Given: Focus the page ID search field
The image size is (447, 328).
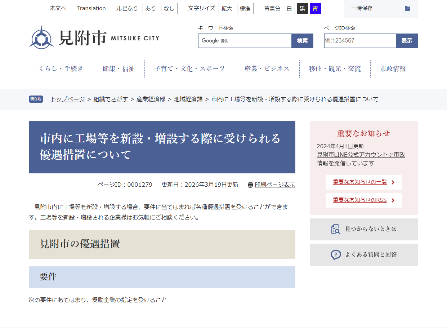Looking at the screenshot, I should [360, 41].
